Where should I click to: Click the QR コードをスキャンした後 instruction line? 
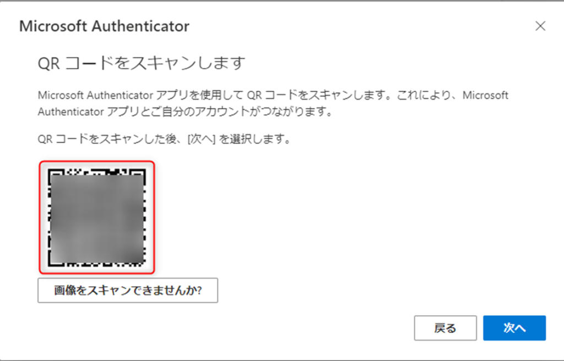164,139
